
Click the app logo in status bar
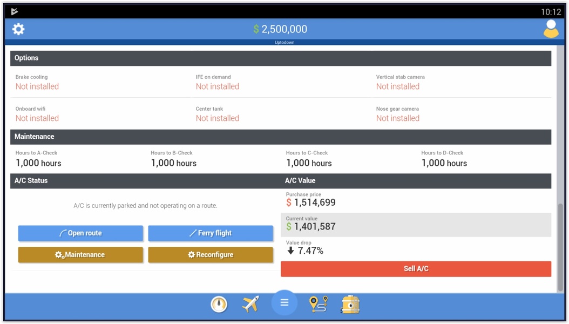click(15, 12)
